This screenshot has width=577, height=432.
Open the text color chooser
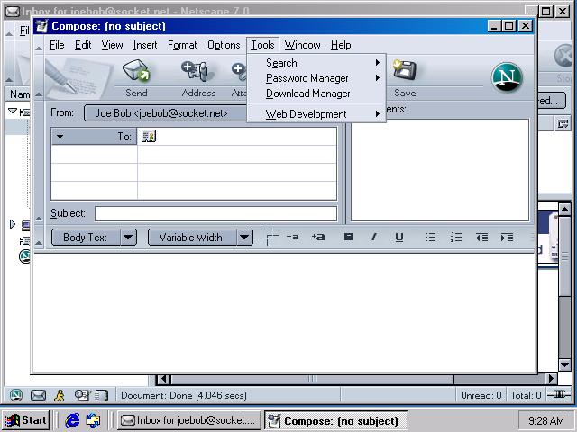[x=269, y=237]
